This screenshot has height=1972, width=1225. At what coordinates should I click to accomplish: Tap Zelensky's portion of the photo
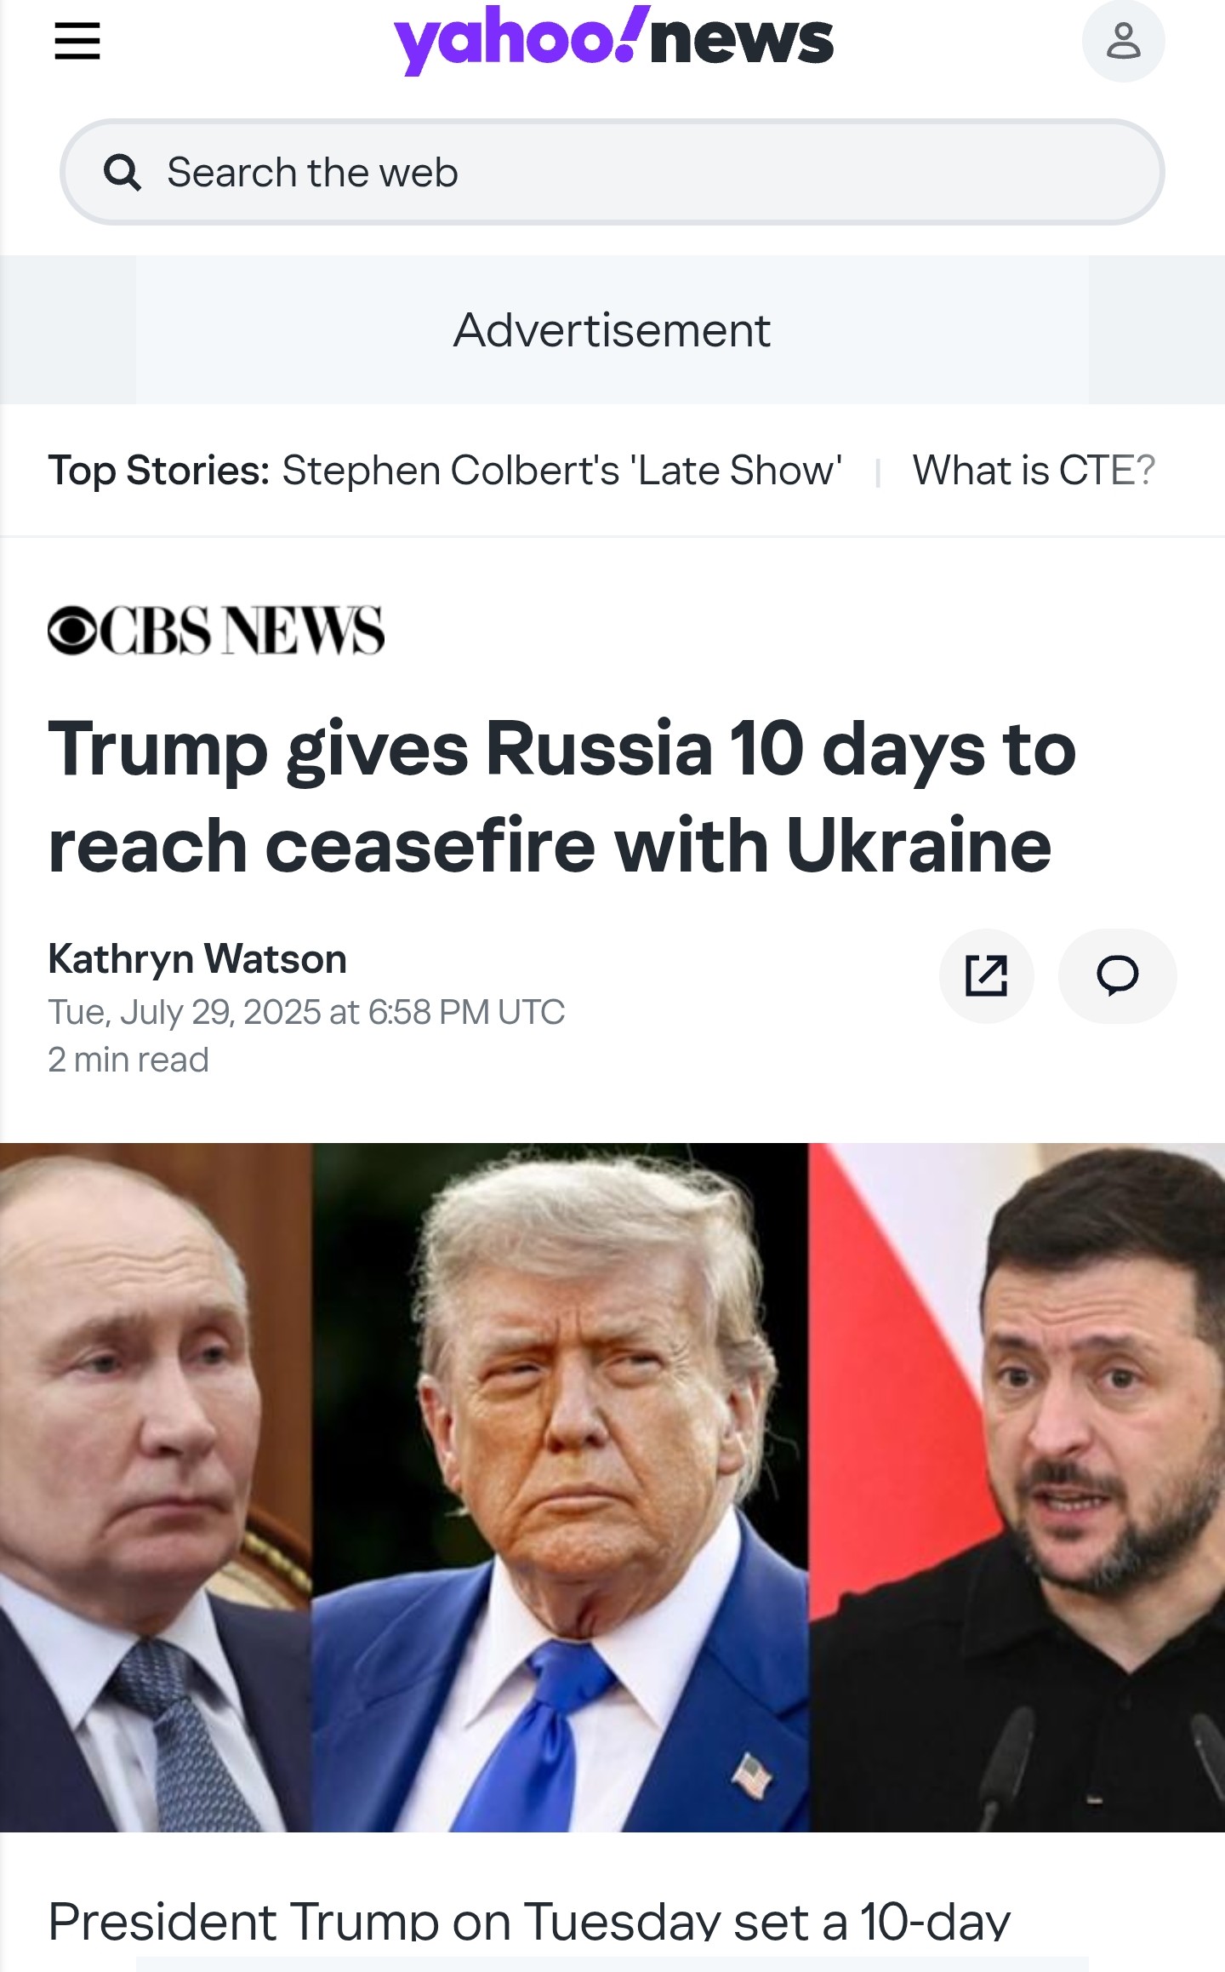pos(1017,1487)
